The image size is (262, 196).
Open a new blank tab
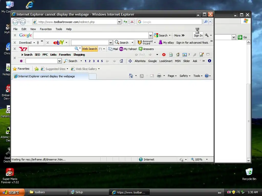point(93,76)
